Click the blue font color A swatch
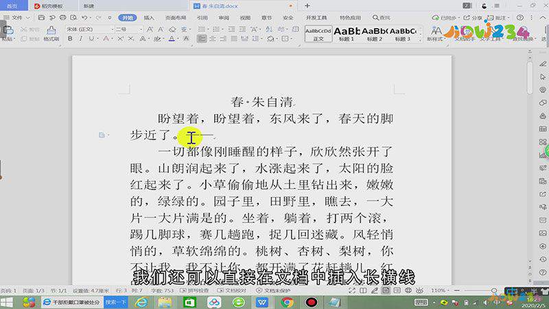Screen dimensions: 549x309 point(172,38)
